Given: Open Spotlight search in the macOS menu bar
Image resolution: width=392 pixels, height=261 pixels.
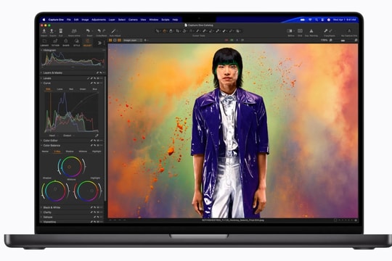Looking at the screenshot, I should 317,20.
